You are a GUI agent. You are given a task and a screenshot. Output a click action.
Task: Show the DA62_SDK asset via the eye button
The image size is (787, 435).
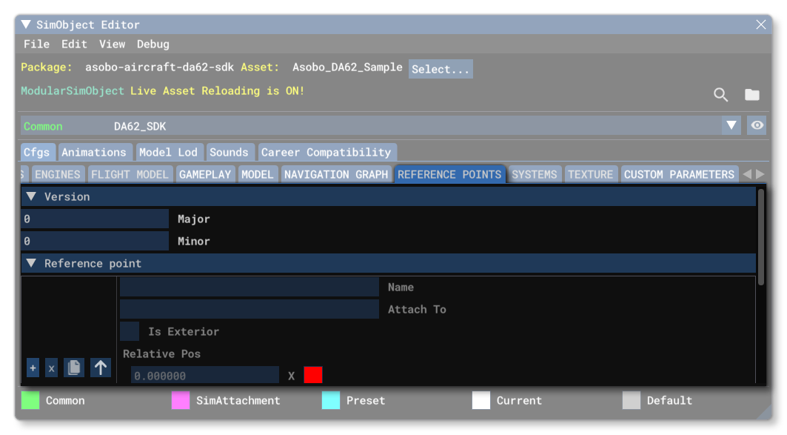click(x=756, y=124)
